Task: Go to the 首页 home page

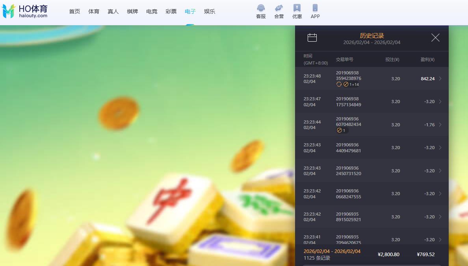Action: pyautogui.click(x=74, y=11)
